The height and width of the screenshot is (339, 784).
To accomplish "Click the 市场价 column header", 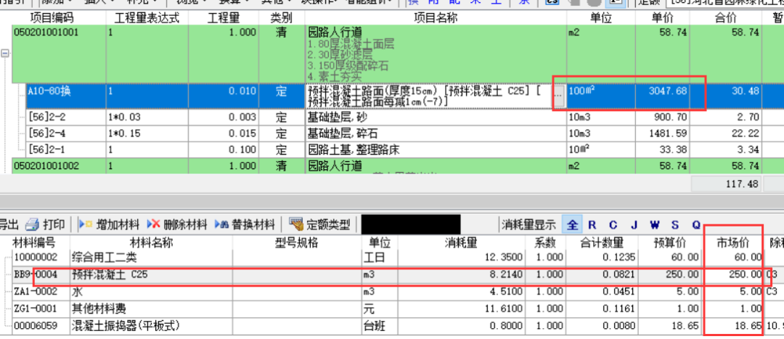I will pyautogui.click(x=734, y=242).
